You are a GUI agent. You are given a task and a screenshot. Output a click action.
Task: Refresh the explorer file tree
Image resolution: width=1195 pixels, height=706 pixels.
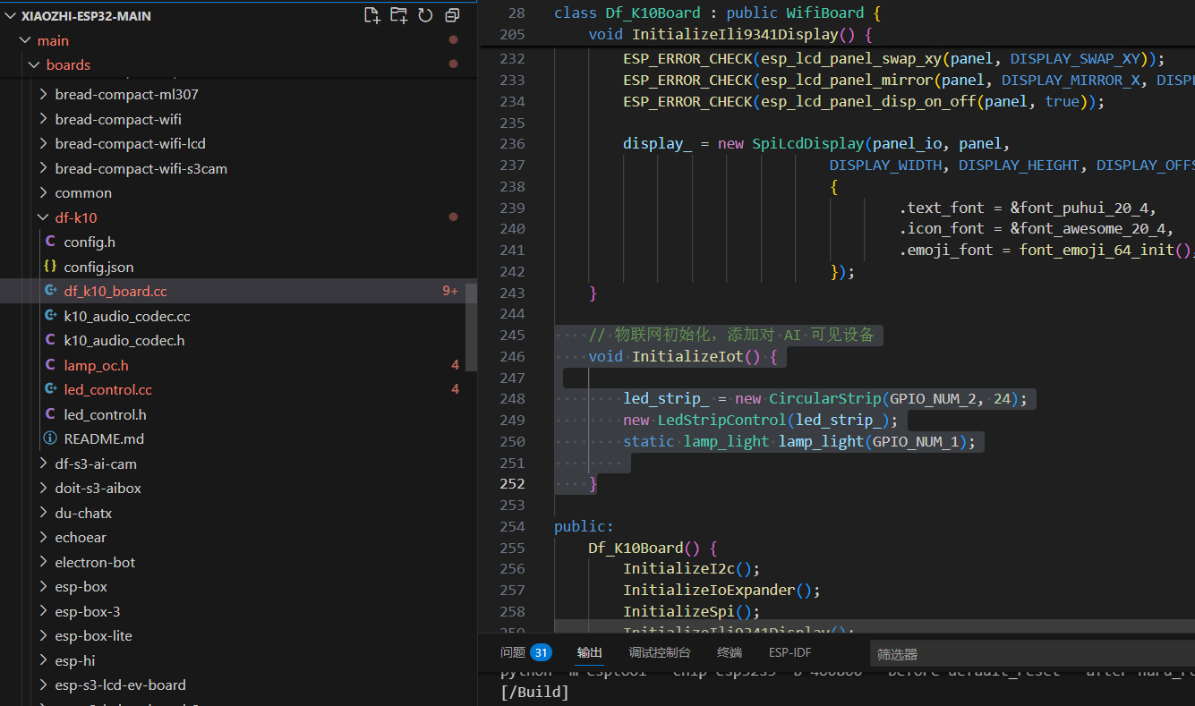[425, 14]
